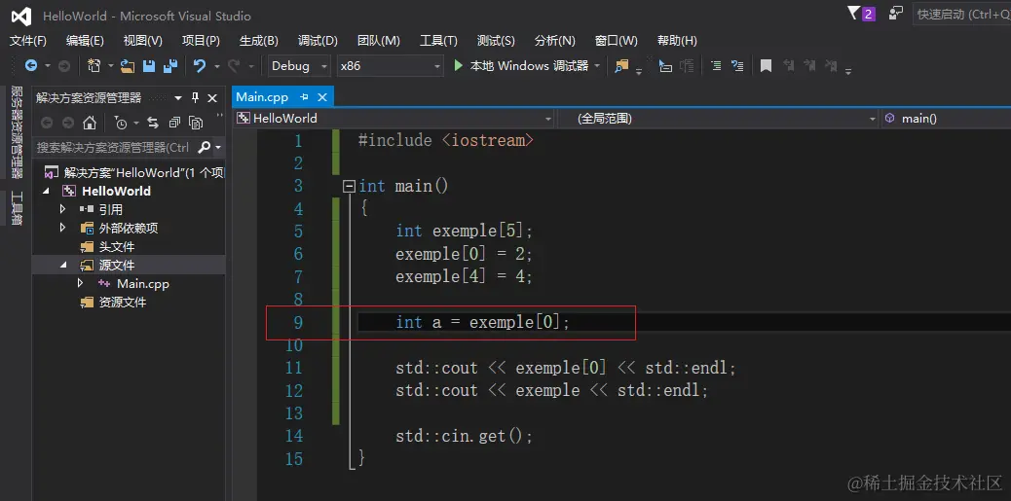Image resolution: width=1011 pixels, height=501 pixels.
Task: Open the 工具(T) menu
Action: pos(438,41)
